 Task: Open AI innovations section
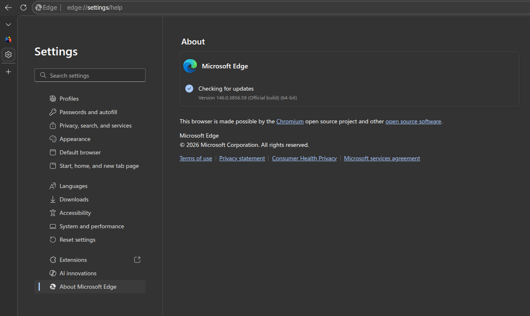tap(78, 273)
